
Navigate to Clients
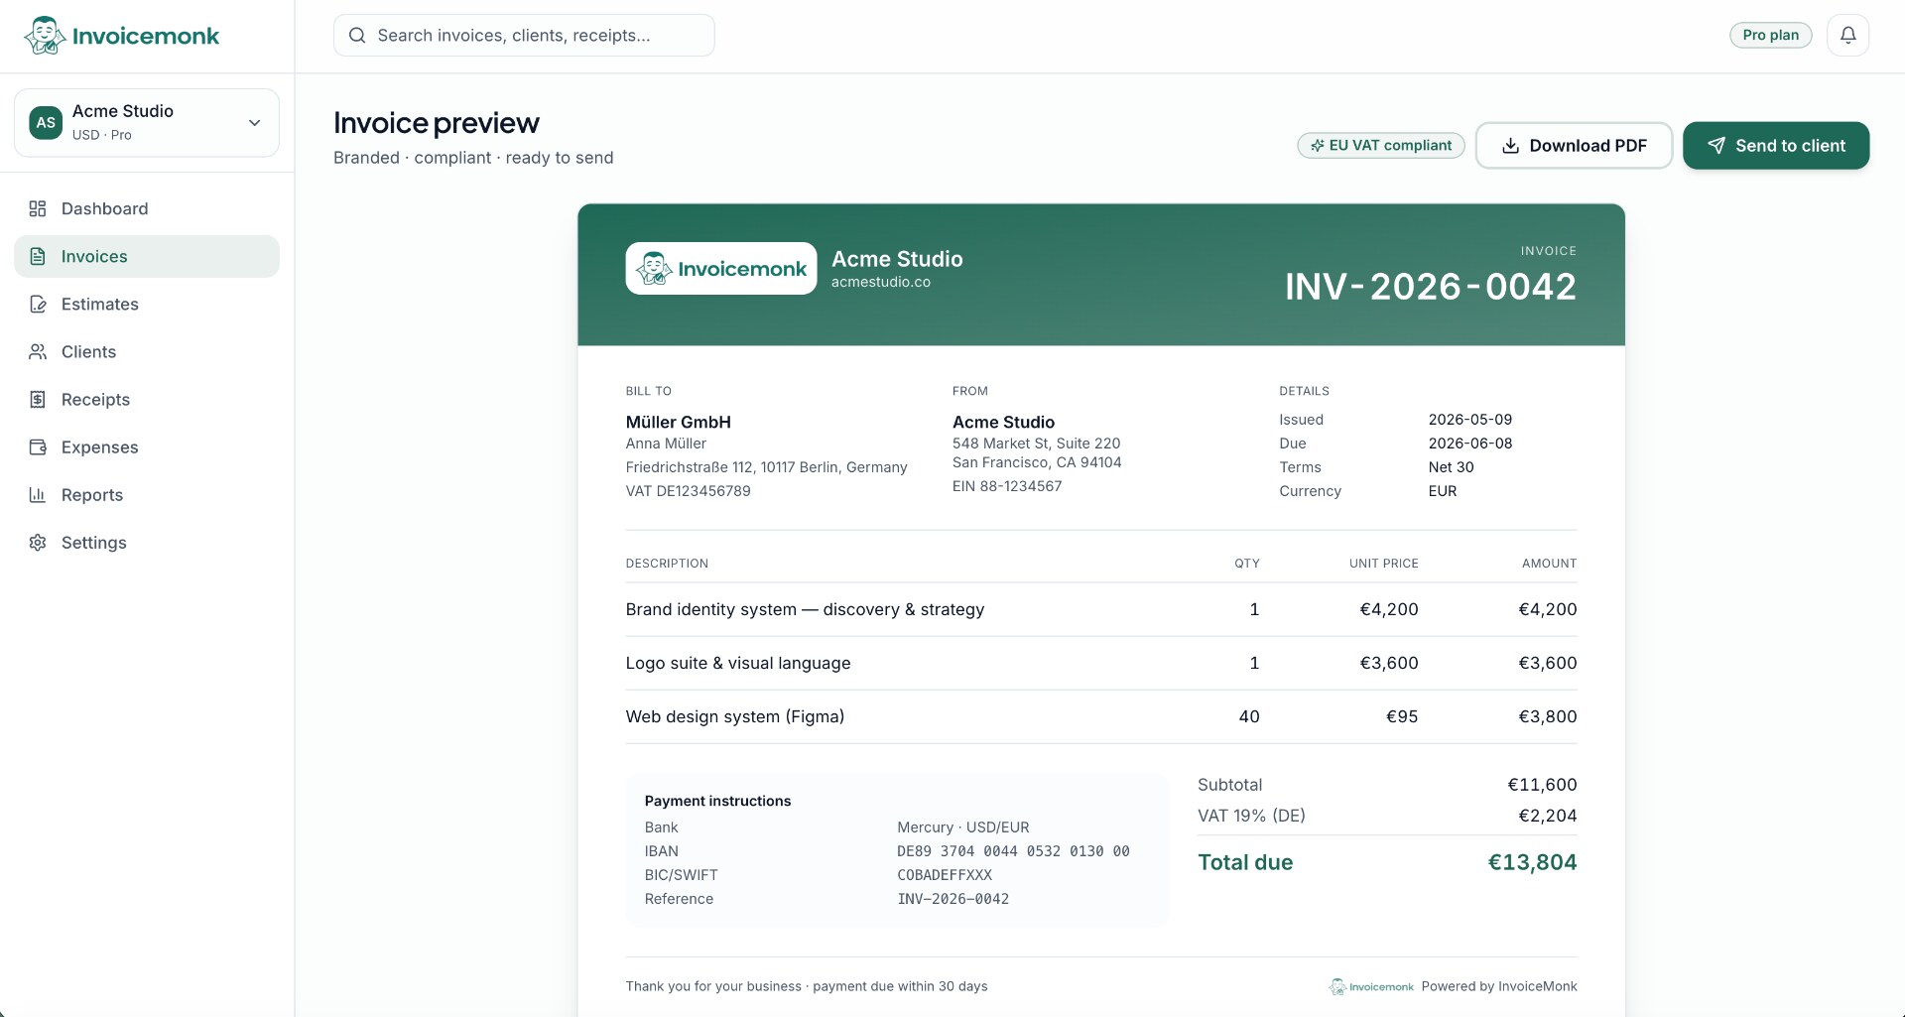[147, 351]
